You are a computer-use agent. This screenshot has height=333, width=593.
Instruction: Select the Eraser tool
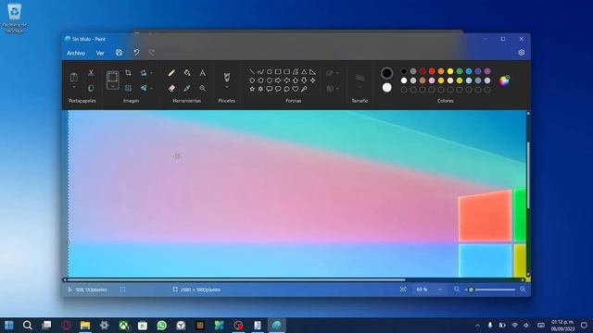[171, 89]
